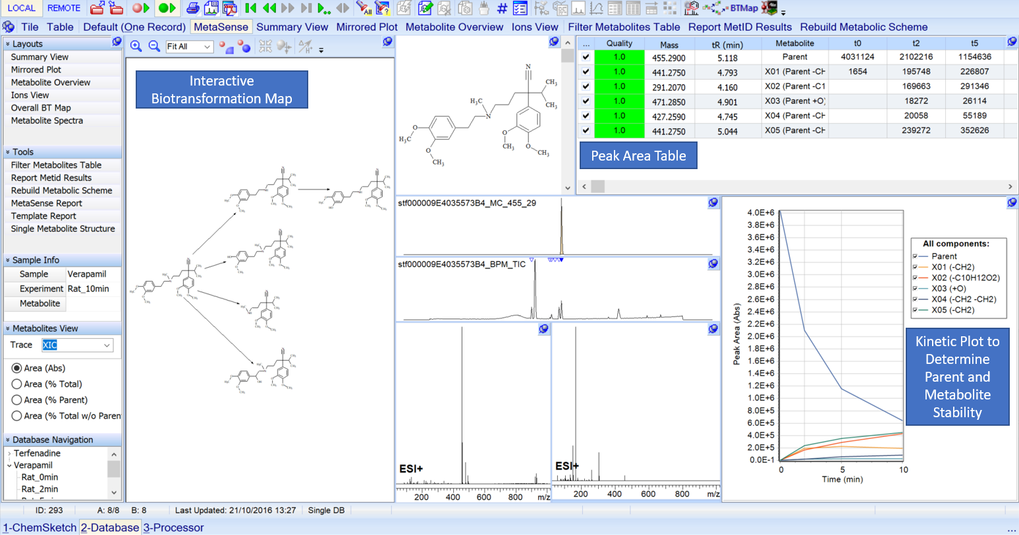Screen dimensions: 1019x535
Task: Select the Area (% Total) radio button
Action: pos(17,384)
